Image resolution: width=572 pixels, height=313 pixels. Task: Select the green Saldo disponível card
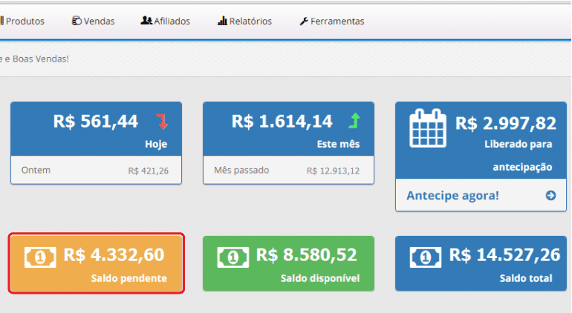click(x=288, y=263)
